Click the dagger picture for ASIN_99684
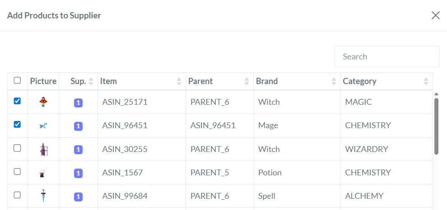Screen dimensions: 447x210 43,196
